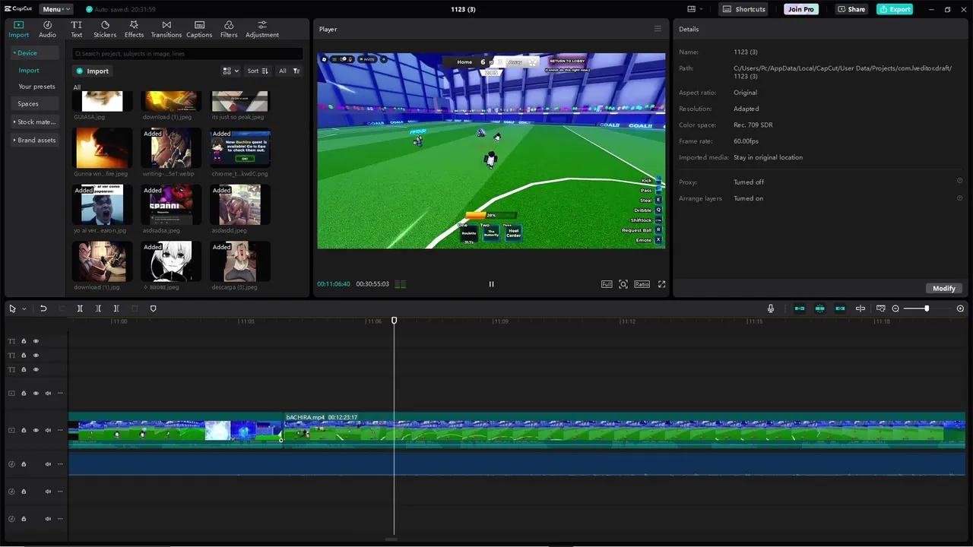Zoom out the timeline
Image resolution: width=973 pixels, height=547 pixels.
click(895, 308)
